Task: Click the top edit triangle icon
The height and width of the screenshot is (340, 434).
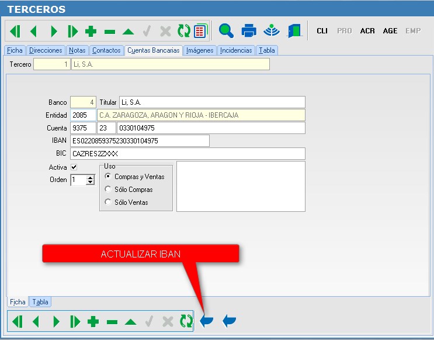Action: point(128,32)
